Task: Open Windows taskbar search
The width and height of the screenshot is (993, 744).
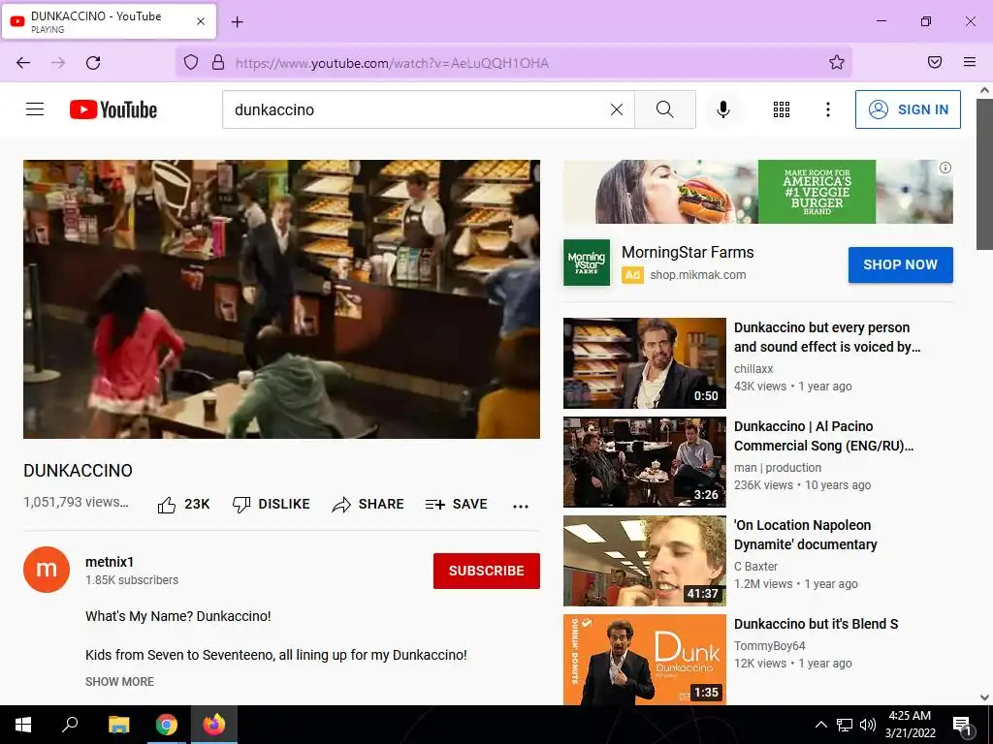Action: tap(70, 725)
